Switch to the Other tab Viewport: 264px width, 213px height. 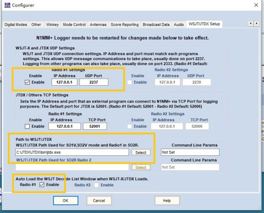[x=36, y=25]
